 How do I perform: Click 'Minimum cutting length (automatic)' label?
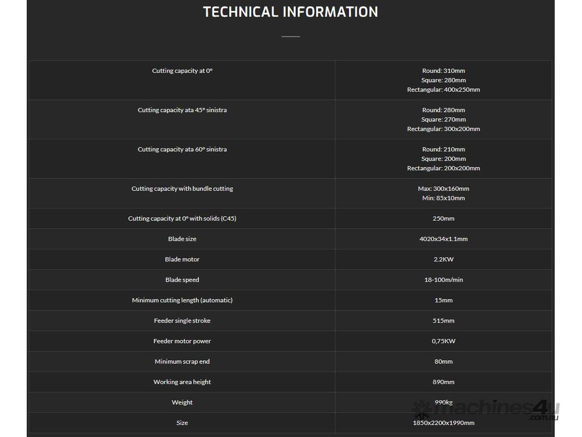[x=182, y=300]
